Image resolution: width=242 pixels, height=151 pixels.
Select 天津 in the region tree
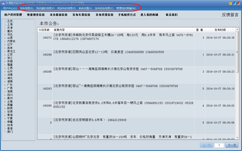pyautogui.click(x=10, y=28)
